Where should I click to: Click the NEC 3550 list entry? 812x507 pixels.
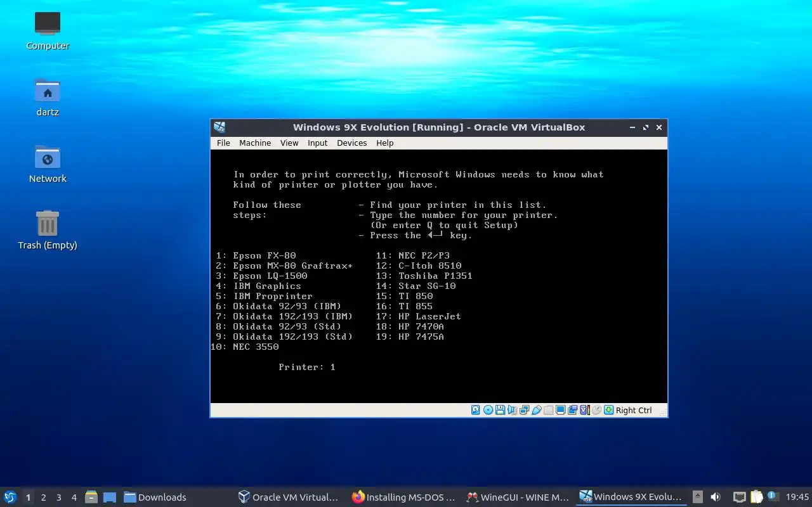pos(245,347)
